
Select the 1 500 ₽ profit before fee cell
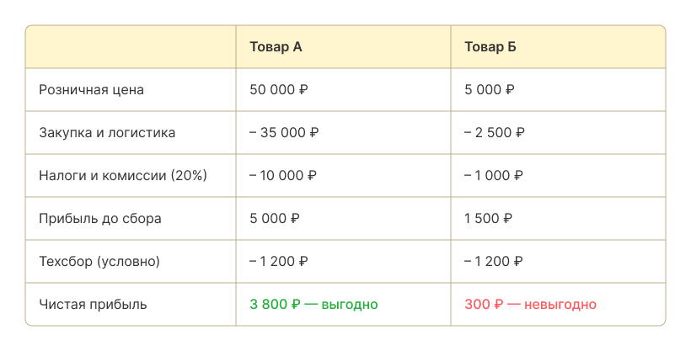point(487,219)
